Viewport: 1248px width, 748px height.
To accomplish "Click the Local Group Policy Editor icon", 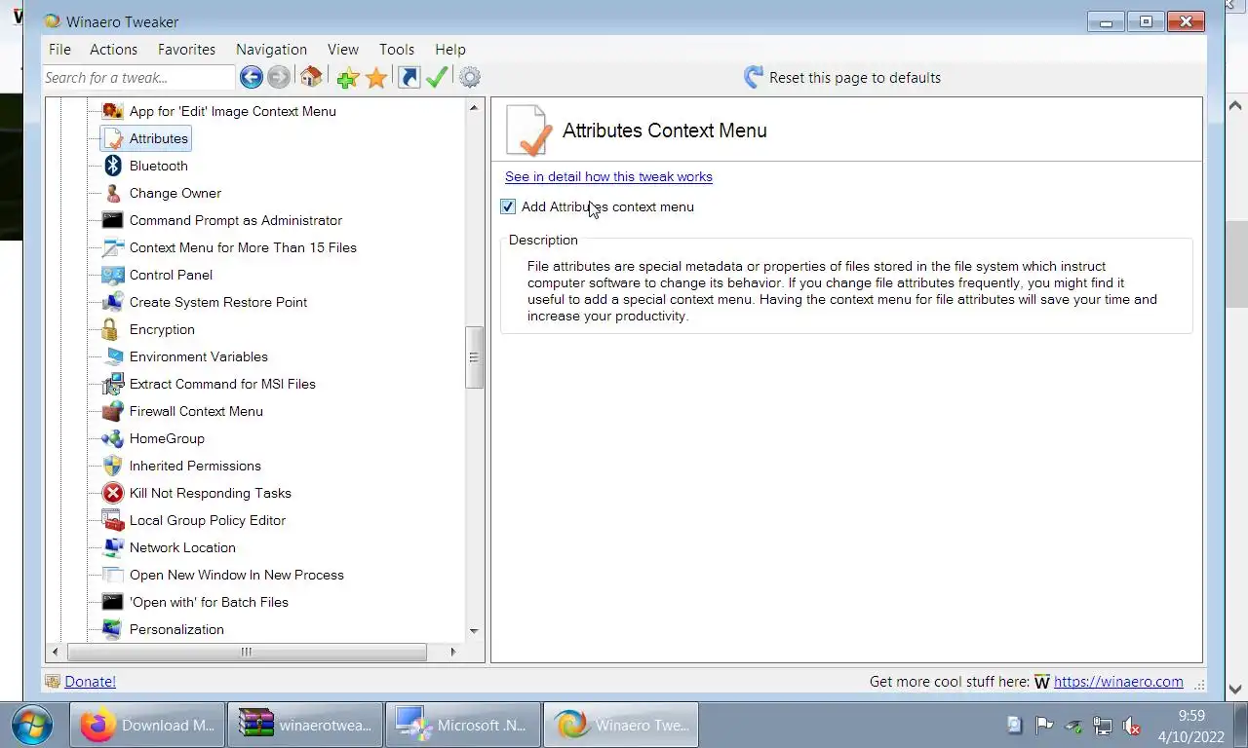I will pyautogui.click(x=113, y=520).
